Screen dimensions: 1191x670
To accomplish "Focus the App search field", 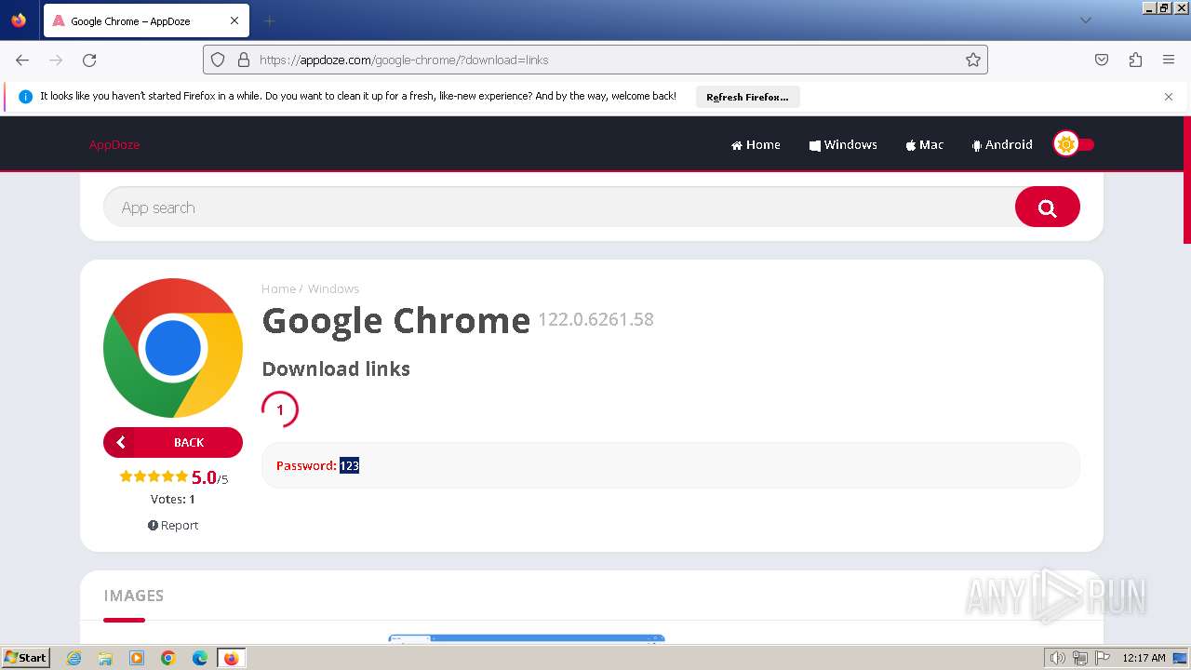I will (x=558, y=207).
